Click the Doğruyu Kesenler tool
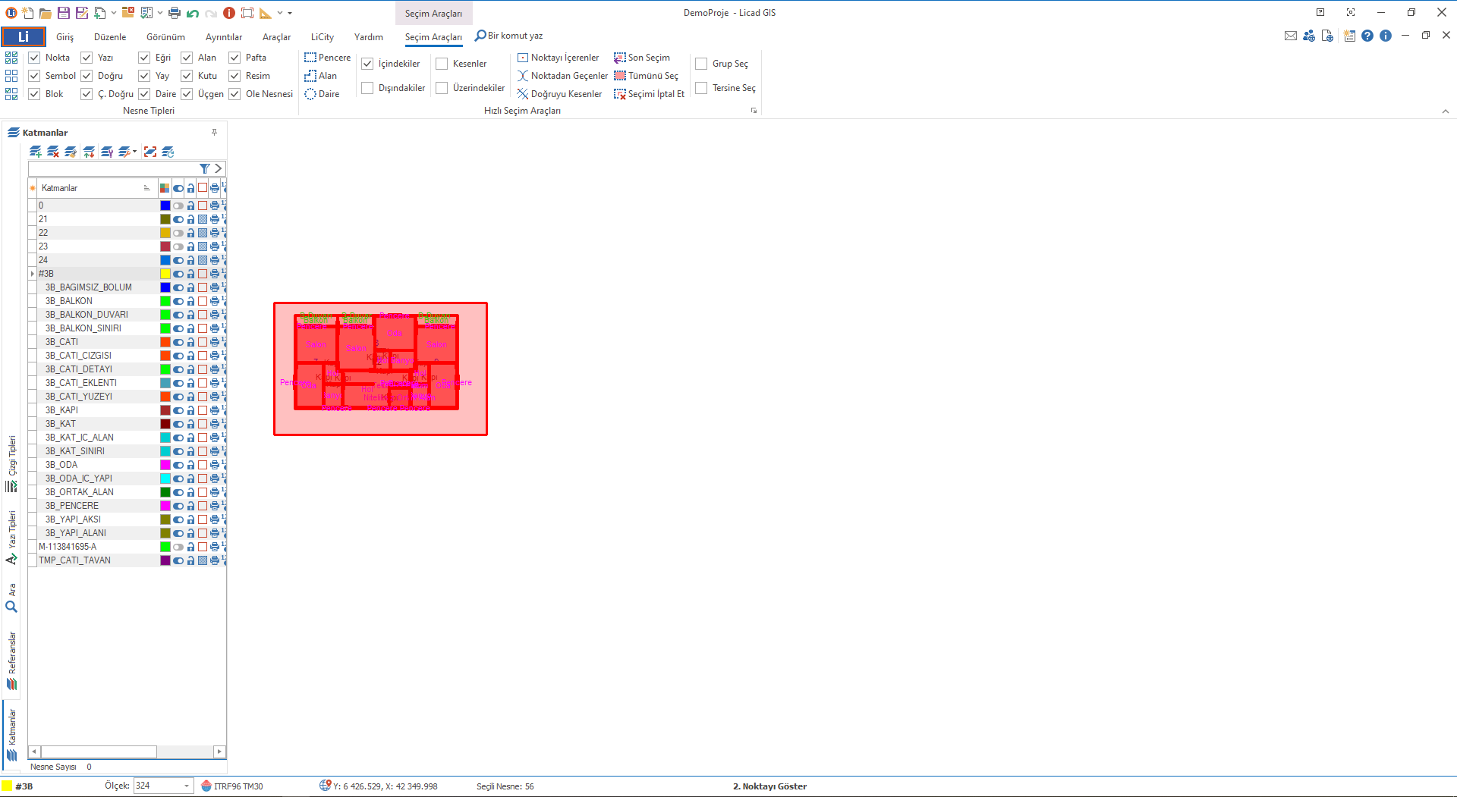Screen dimensions: 1457x797 click(560, 94)
